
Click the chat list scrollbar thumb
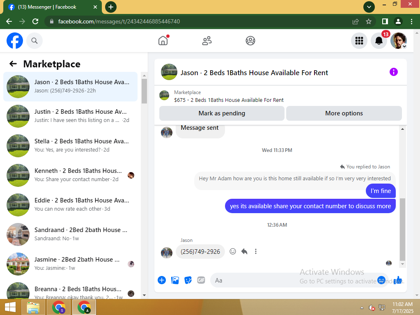click(x=144, y=91)
